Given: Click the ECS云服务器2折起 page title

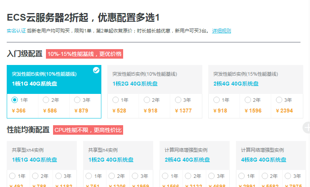Looking at the screenshot, I should pos(83,17).
